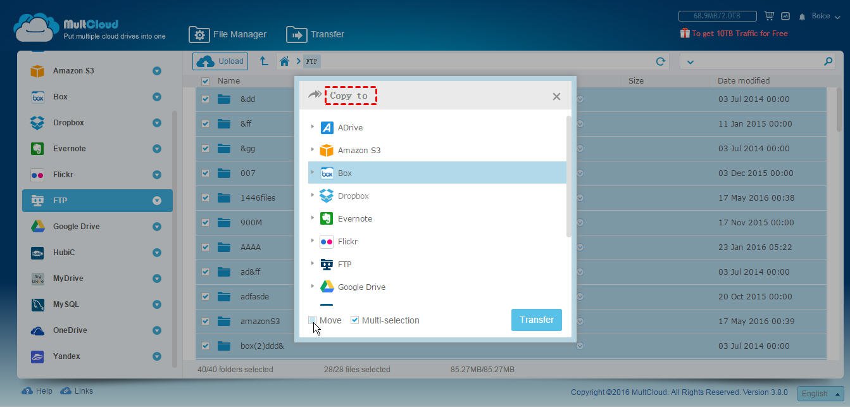Screen dimensions: 850x407
Task: Click the dialog cloud list scrollbar
Action: point(569,177)
